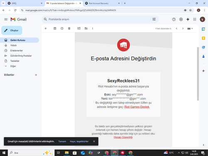
Task: Open more actions three-dot menu in mail toolbar
Action: click(x=93, y=28)
